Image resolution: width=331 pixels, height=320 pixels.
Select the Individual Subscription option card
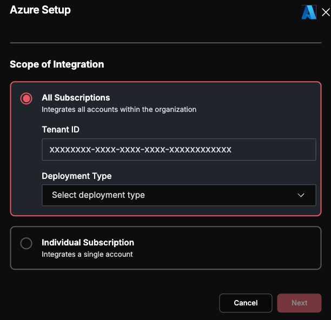click(x=165, y=248)
